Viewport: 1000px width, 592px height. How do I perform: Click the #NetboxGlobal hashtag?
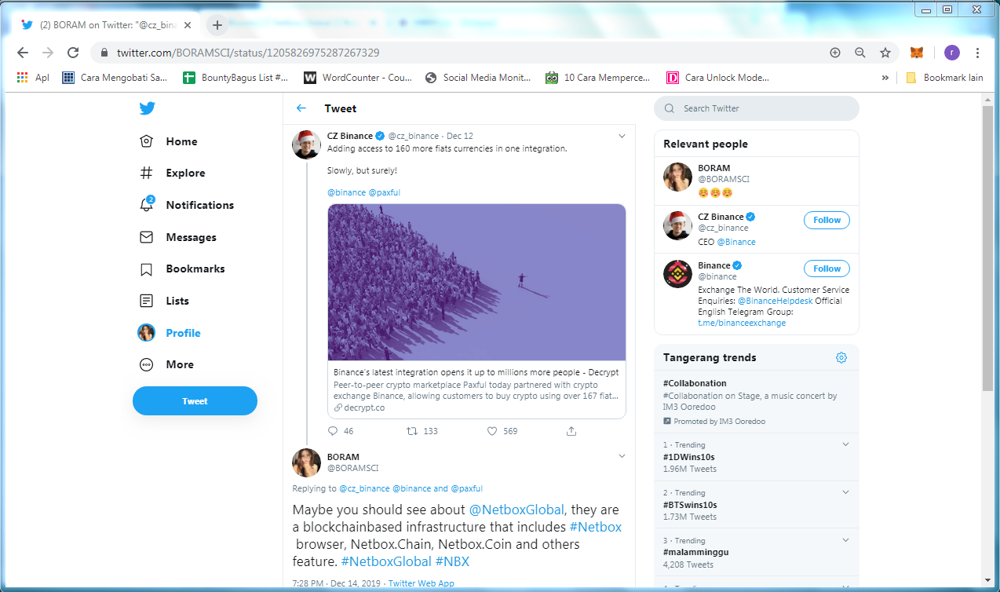coord(386,561)
